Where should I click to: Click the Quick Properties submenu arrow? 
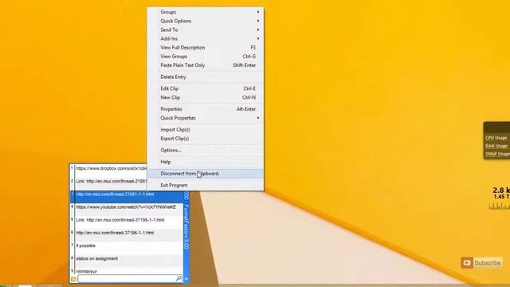pyautogui.click(x=258, y=118)
